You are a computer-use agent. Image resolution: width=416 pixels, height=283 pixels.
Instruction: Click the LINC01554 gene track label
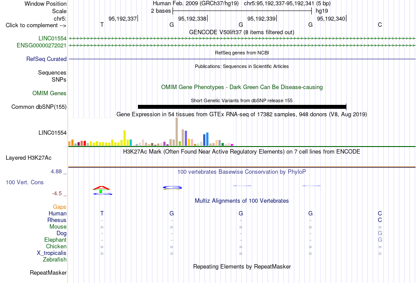coord(52,38)
